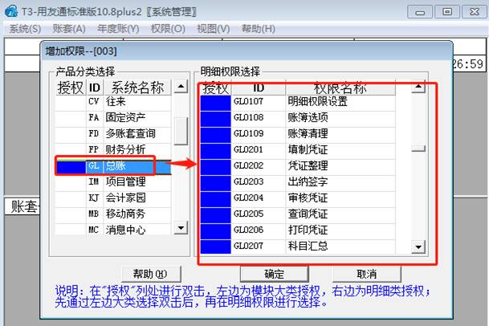Click the T3 application icon in title bar

pos(9,11)
